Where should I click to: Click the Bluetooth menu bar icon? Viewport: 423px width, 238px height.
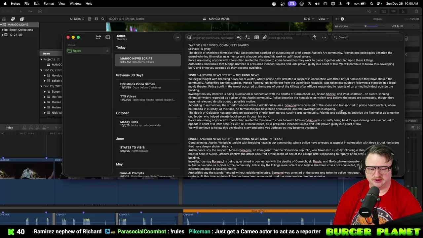coord(341,4)
